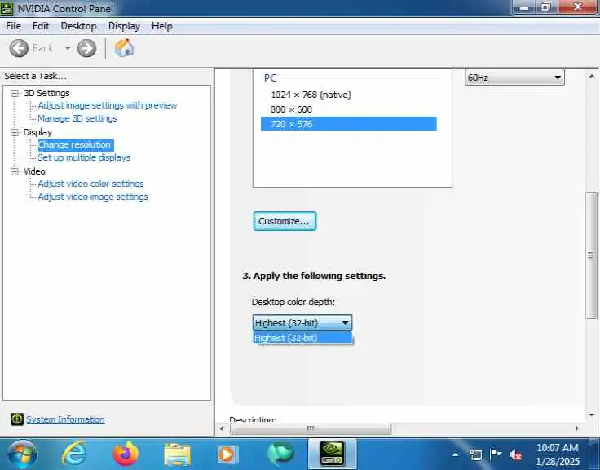Open the Windows Start menu
The image size is (600, 470).
23,454
